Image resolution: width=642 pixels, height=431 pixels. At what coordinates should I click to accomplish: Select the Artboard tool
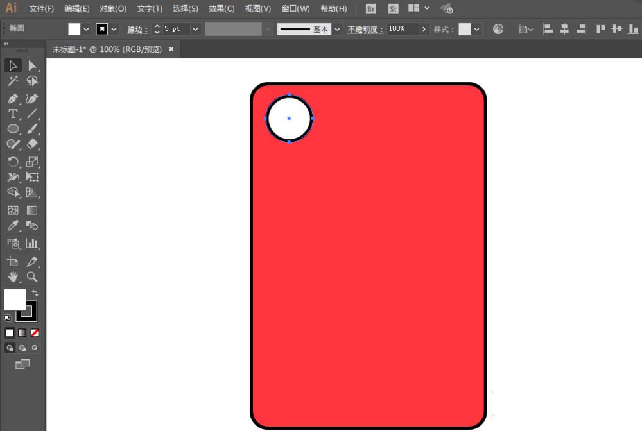(13, 262)
